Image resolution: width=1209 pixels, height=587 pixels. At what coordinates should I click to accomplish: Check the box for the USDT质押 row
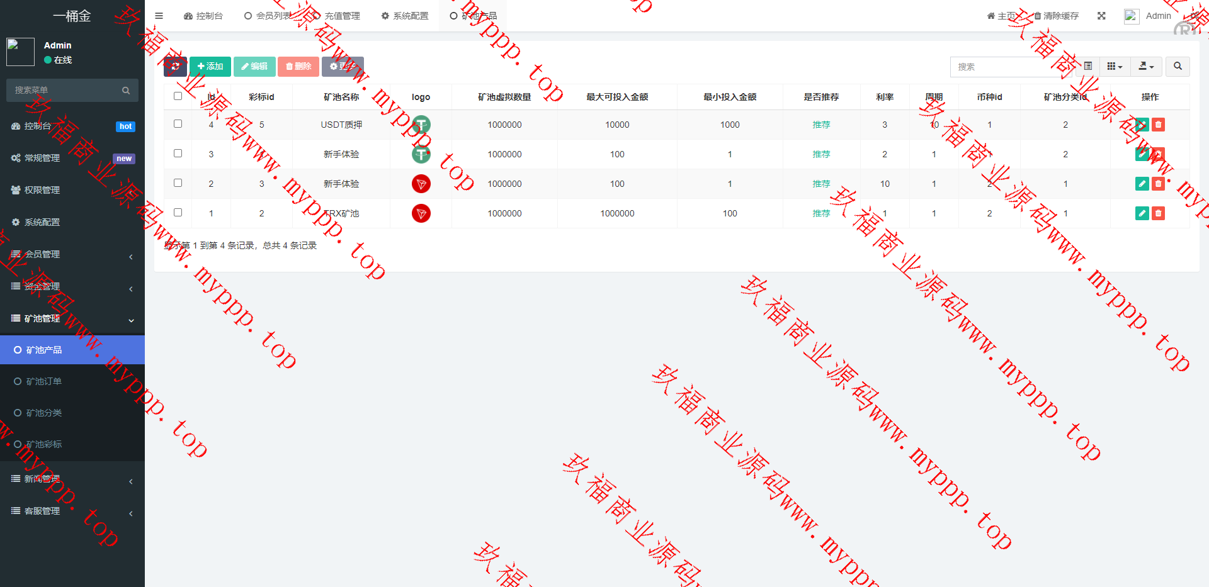click(178, 124)
